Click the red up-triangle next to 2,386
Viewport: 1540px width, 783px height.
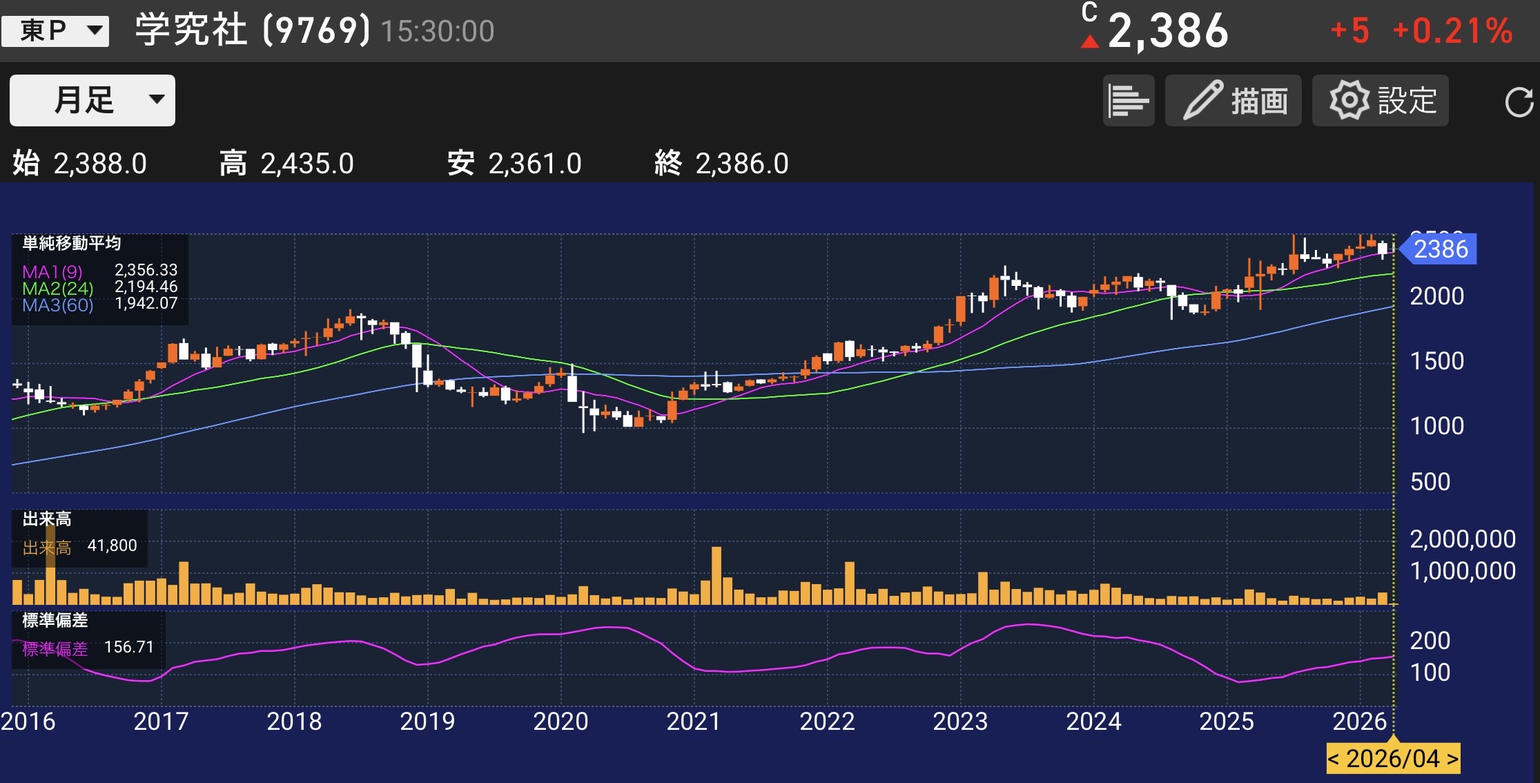(x=1089, y=39)
